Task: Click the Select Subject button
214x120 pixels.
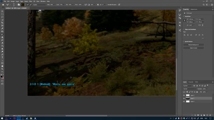Action: 193,48
